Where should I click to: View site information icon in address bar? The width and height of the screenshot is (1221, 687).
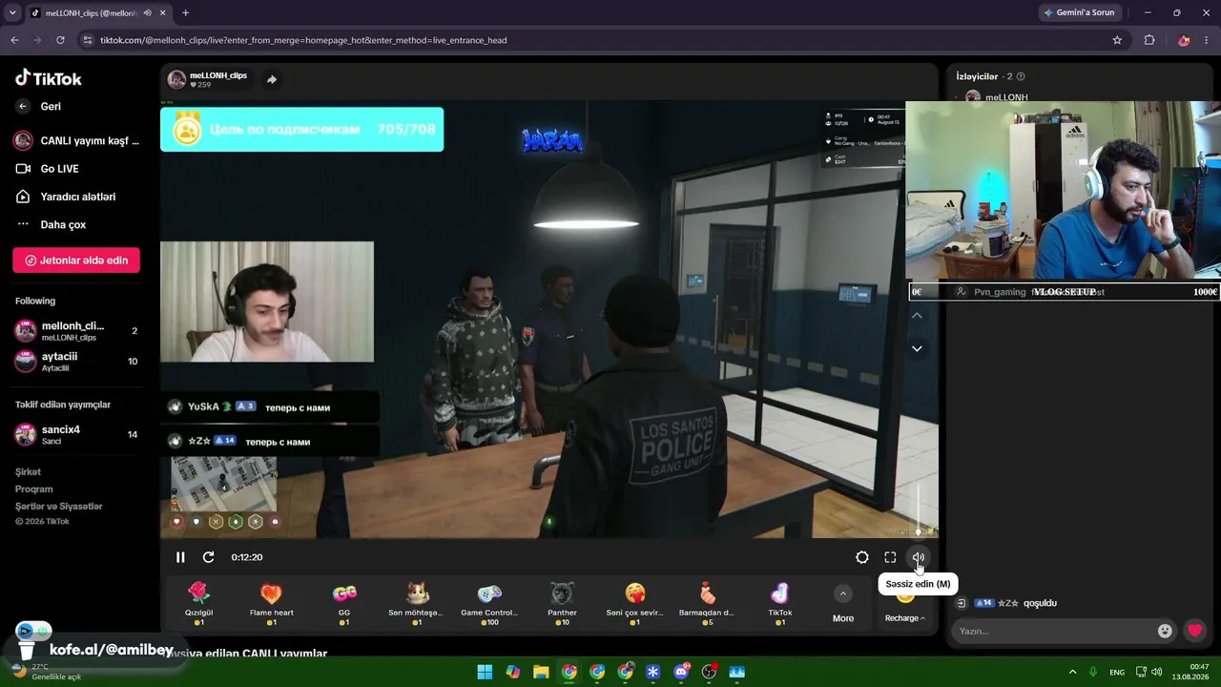88,40
